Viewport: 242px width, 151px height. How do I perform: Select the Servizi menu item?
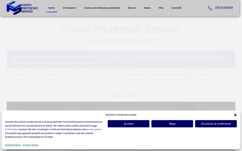click(x=132, y=8)
